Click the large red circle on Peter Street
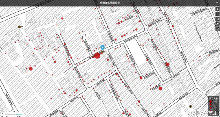 [160, 88]
